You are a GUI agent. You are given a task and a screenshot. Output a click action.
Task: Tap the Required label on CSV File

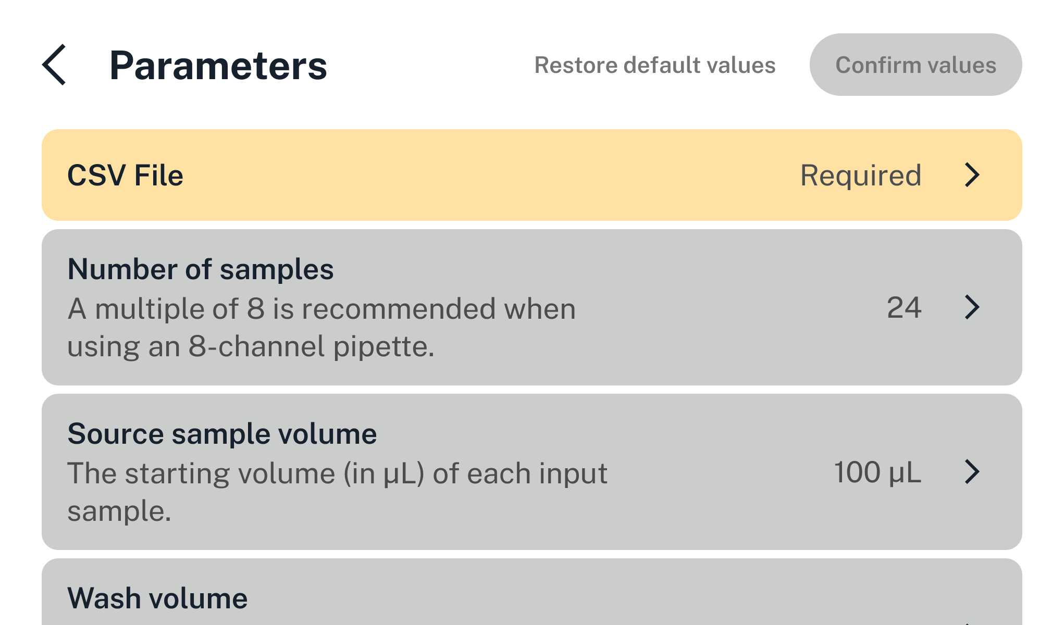[x=861, y=176]
